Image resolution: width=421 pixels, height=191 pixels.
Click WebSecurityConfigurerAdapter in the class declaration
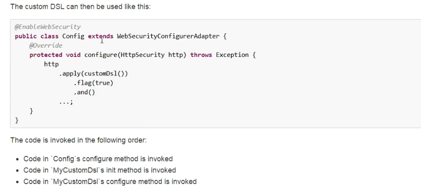pyautogui.click(x=168, y=36)
